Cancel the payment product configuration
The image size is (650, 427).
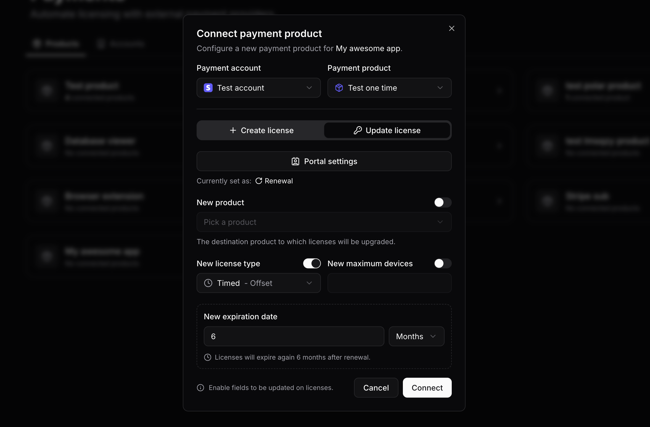pyautogui.click(x=376, y=388)
